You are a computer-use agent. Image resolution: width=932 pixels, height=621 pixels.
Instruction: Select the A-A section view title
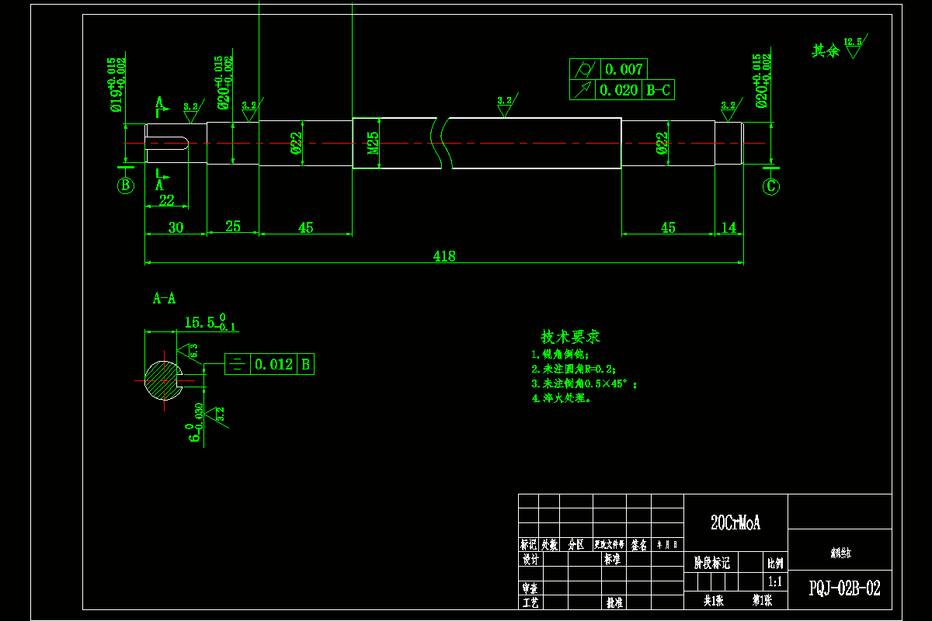[164, 298]
